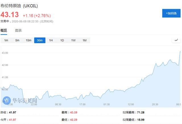Click the 01:30 x-axis time label

click(107, 104)
